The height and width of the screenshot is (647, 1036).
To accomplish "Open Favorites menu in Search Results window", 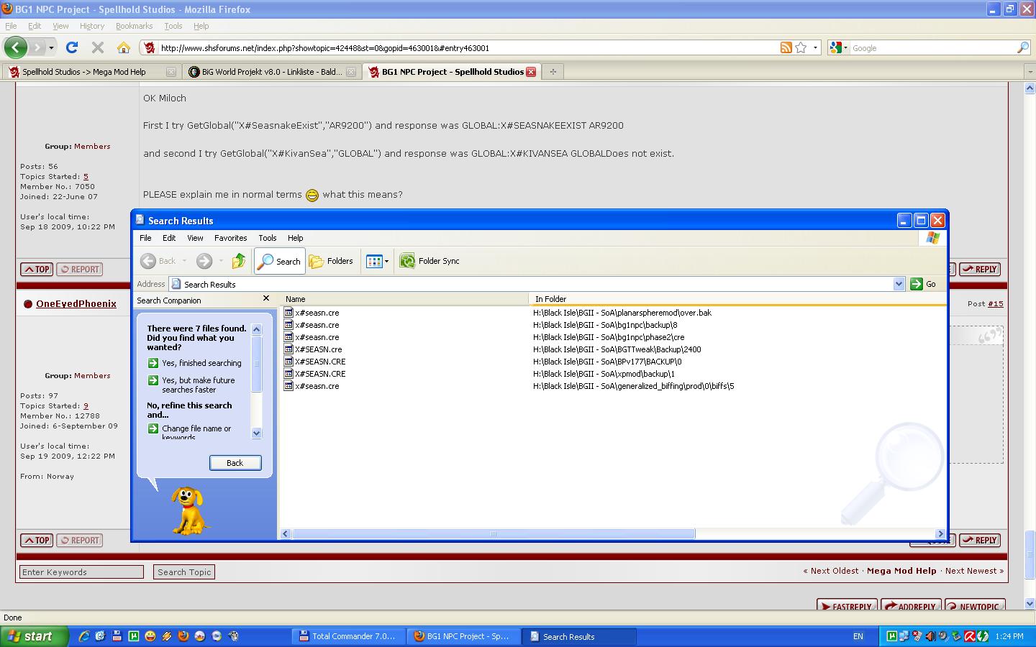I will tap(230, 238).
